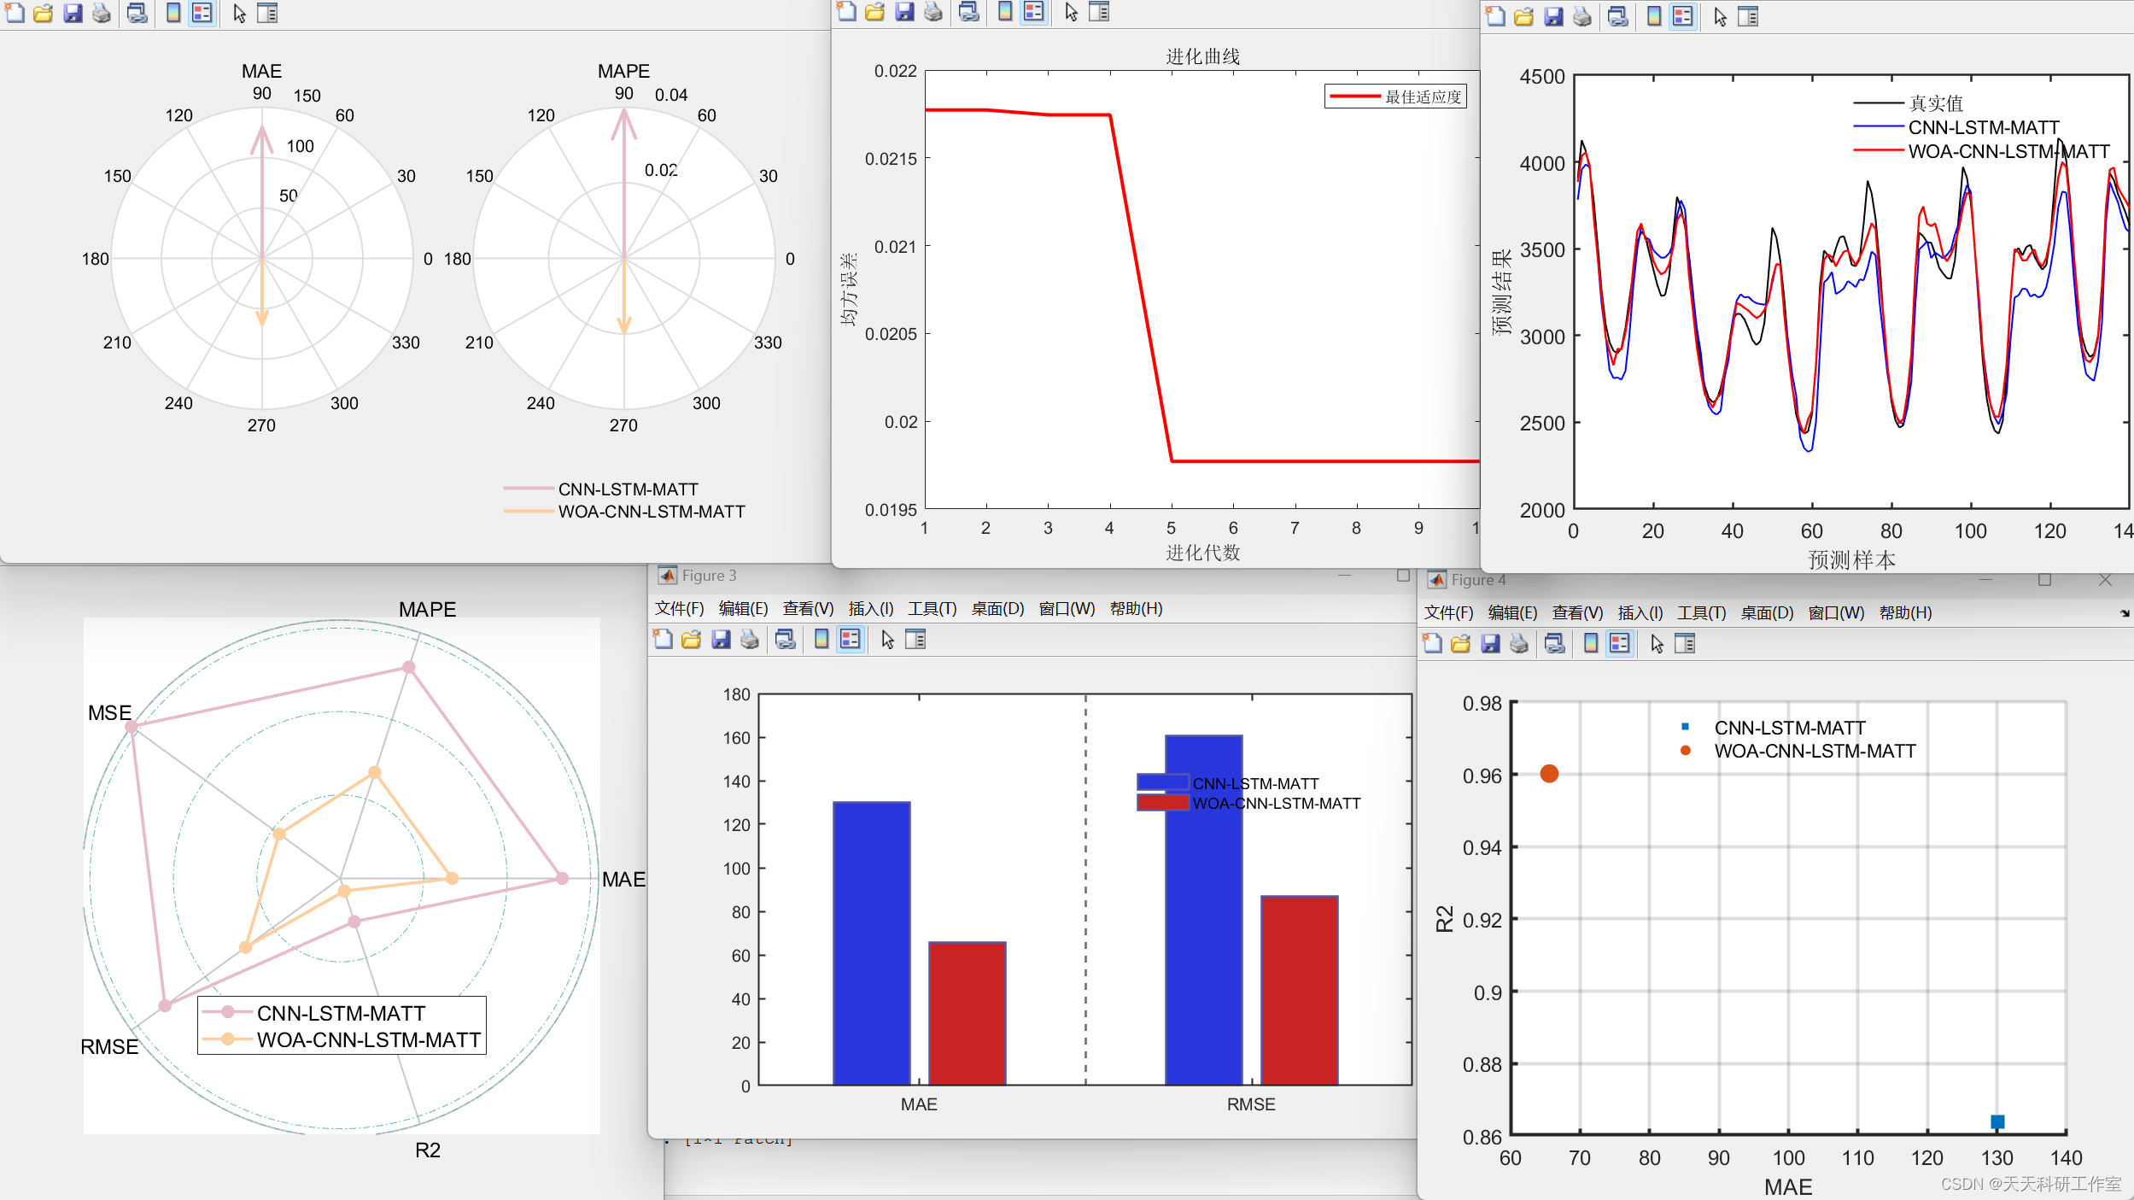Open 查看(V) menu in Figure 3
The width and height of the screenshot is (2134, 1200).
[808, 608]
